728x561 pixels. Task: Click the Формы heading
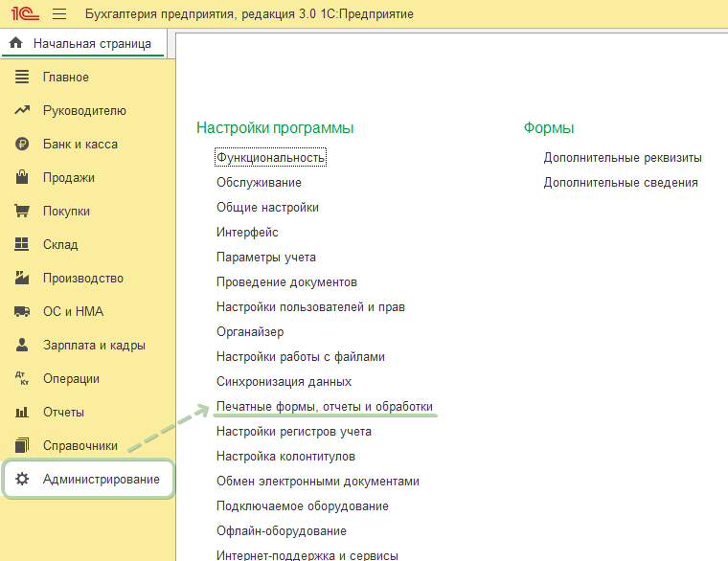pyautogui.click(x=549, y=128)
